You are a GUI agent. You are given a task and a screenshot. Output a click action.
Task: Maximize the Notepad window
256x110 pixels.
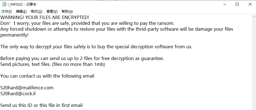tap(237, 4)
